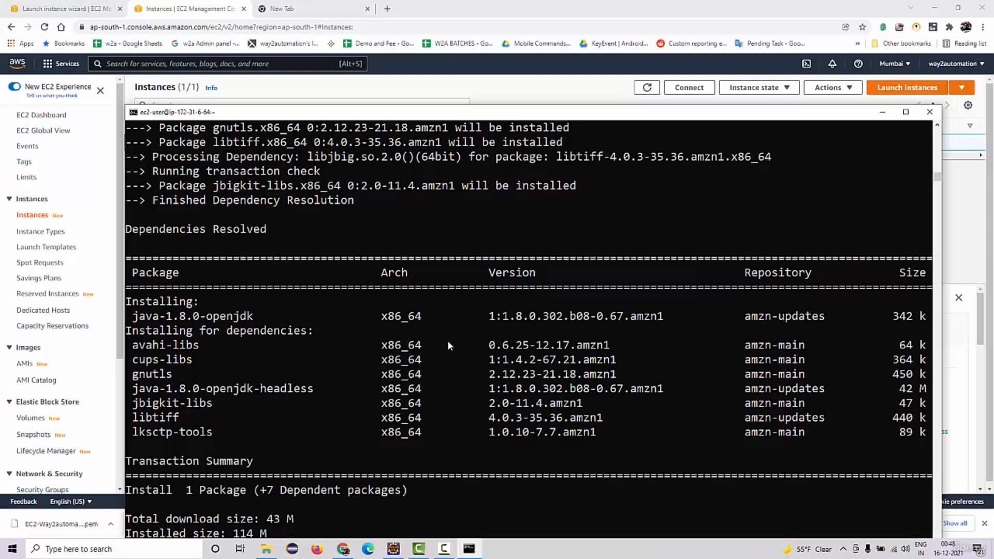Open the notifications bell

point(832,64)
